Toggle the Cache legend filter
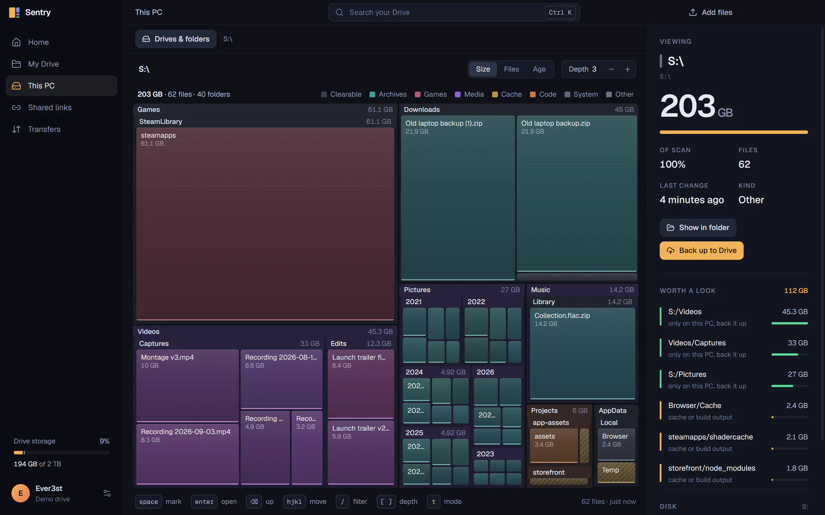 [x=507, y=94]
